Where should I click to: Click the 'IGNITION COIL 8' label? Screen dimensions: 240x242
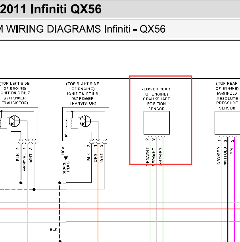(x=83, y=94)
